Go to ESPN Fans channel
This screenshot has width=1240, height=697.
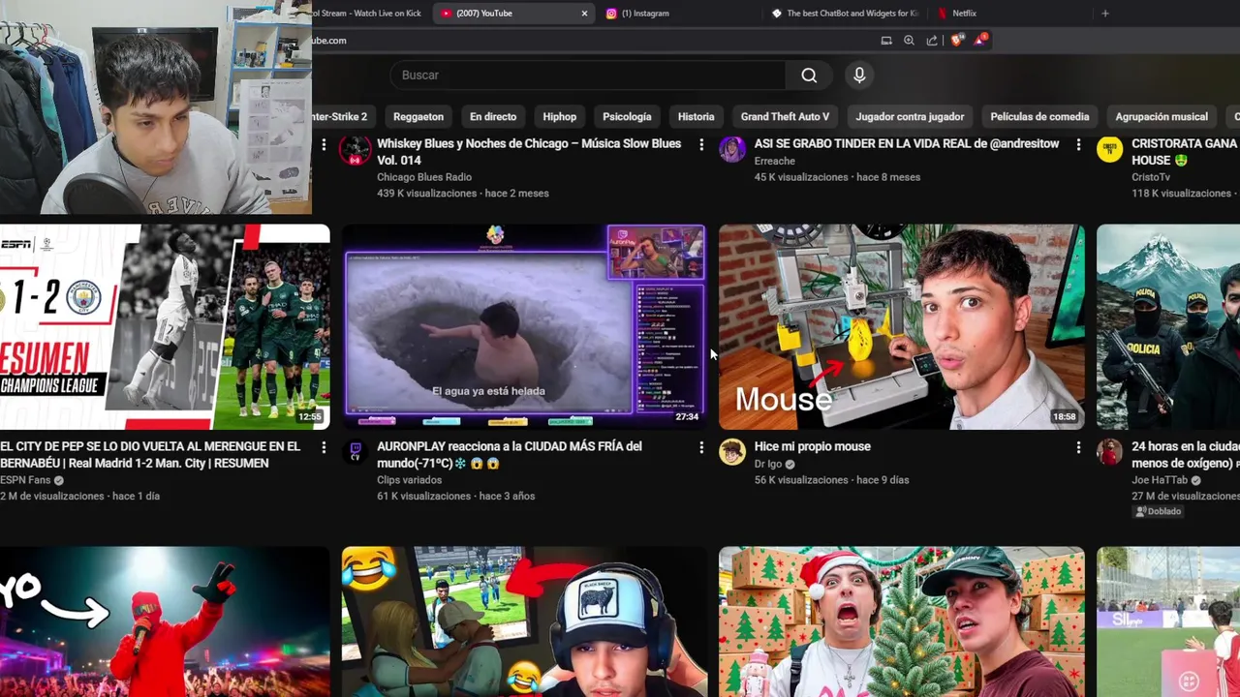click(x=27, y=480)
